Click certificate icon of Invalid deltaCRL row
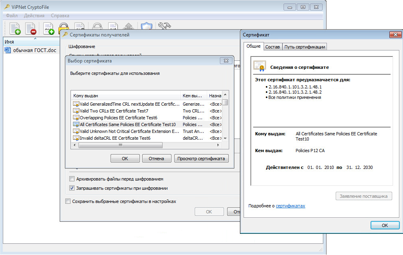Viewport: 403px width, 255px height. click(x=76, y=138)
